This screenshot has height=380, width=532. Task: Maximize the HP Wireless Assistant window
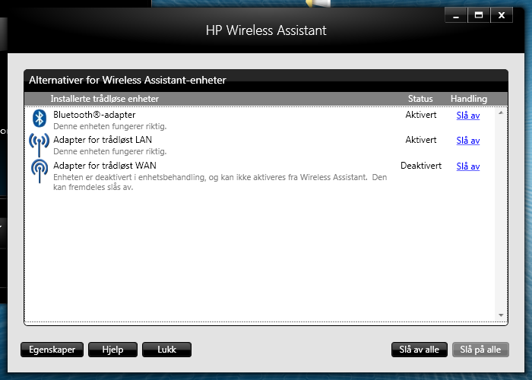[479, 15]
